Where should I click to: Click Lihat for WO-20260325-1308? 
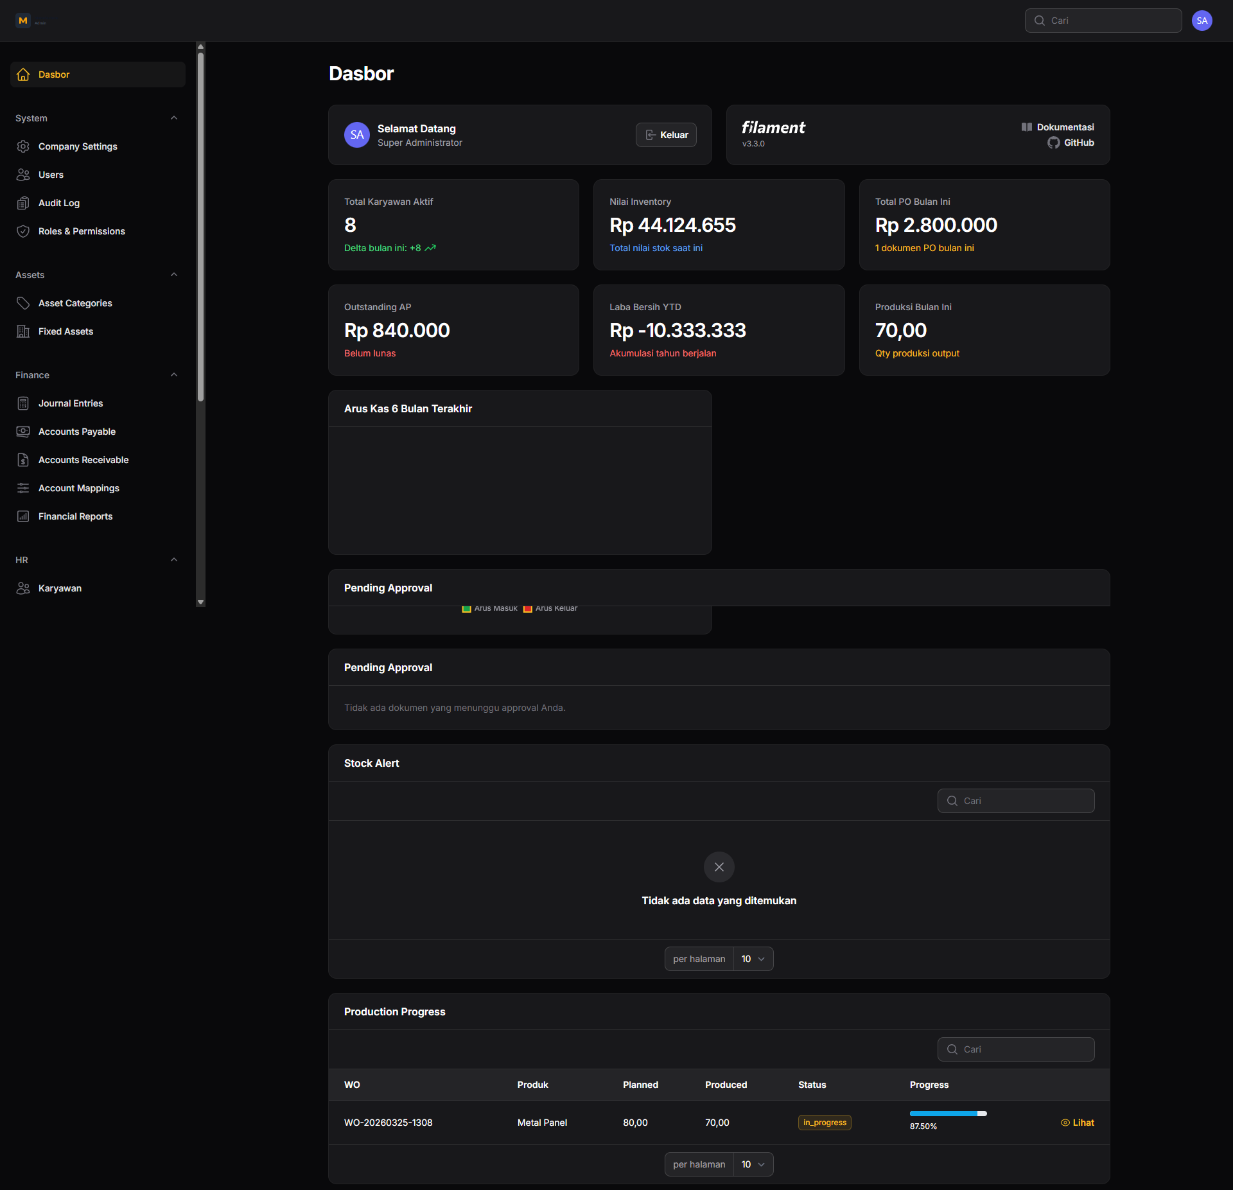[x=1078, y=1123]
